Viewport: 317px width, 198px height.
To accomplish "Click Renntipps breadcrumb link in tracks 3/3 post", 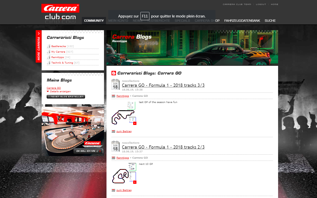I will tap(123, 96).
